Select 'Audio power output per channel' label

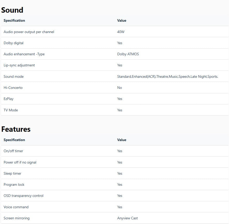tap(29, 32)
